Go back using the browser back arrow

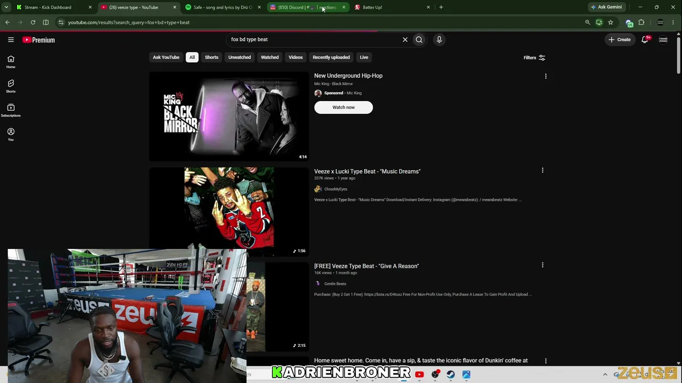(x=7, y=22)
